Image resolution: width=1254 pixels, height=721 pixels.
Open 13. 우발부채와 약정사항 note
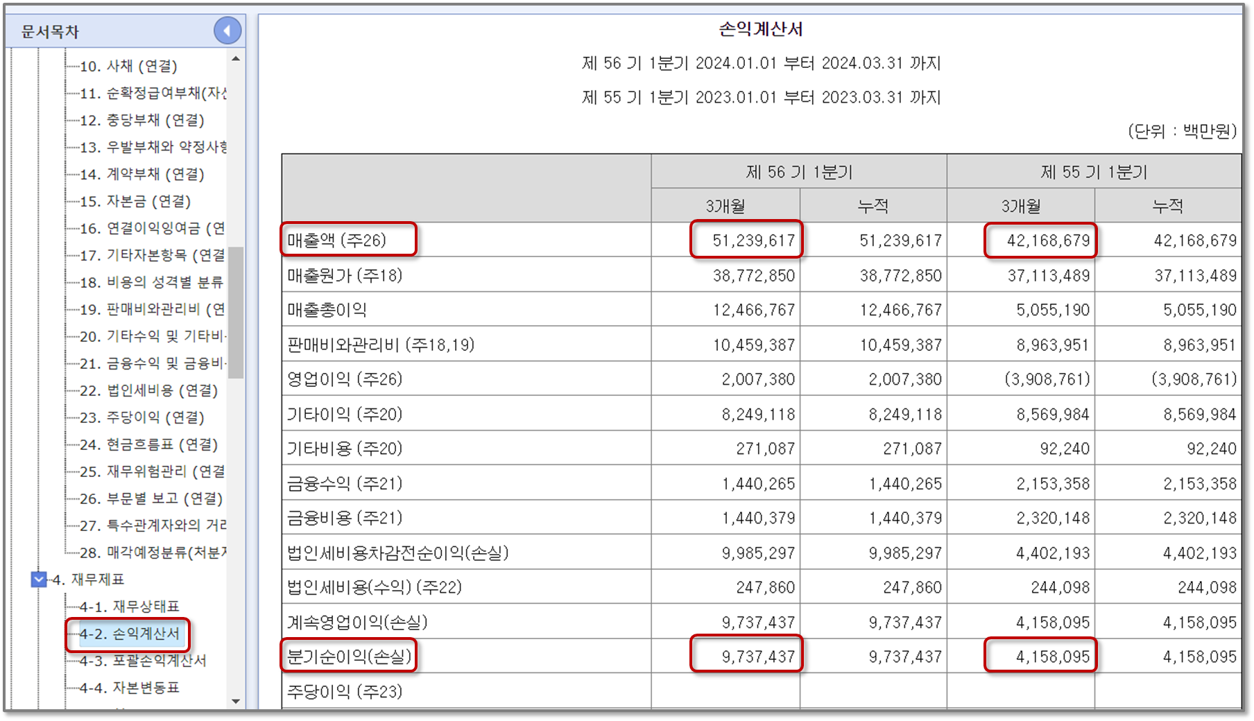pos(153,147)
